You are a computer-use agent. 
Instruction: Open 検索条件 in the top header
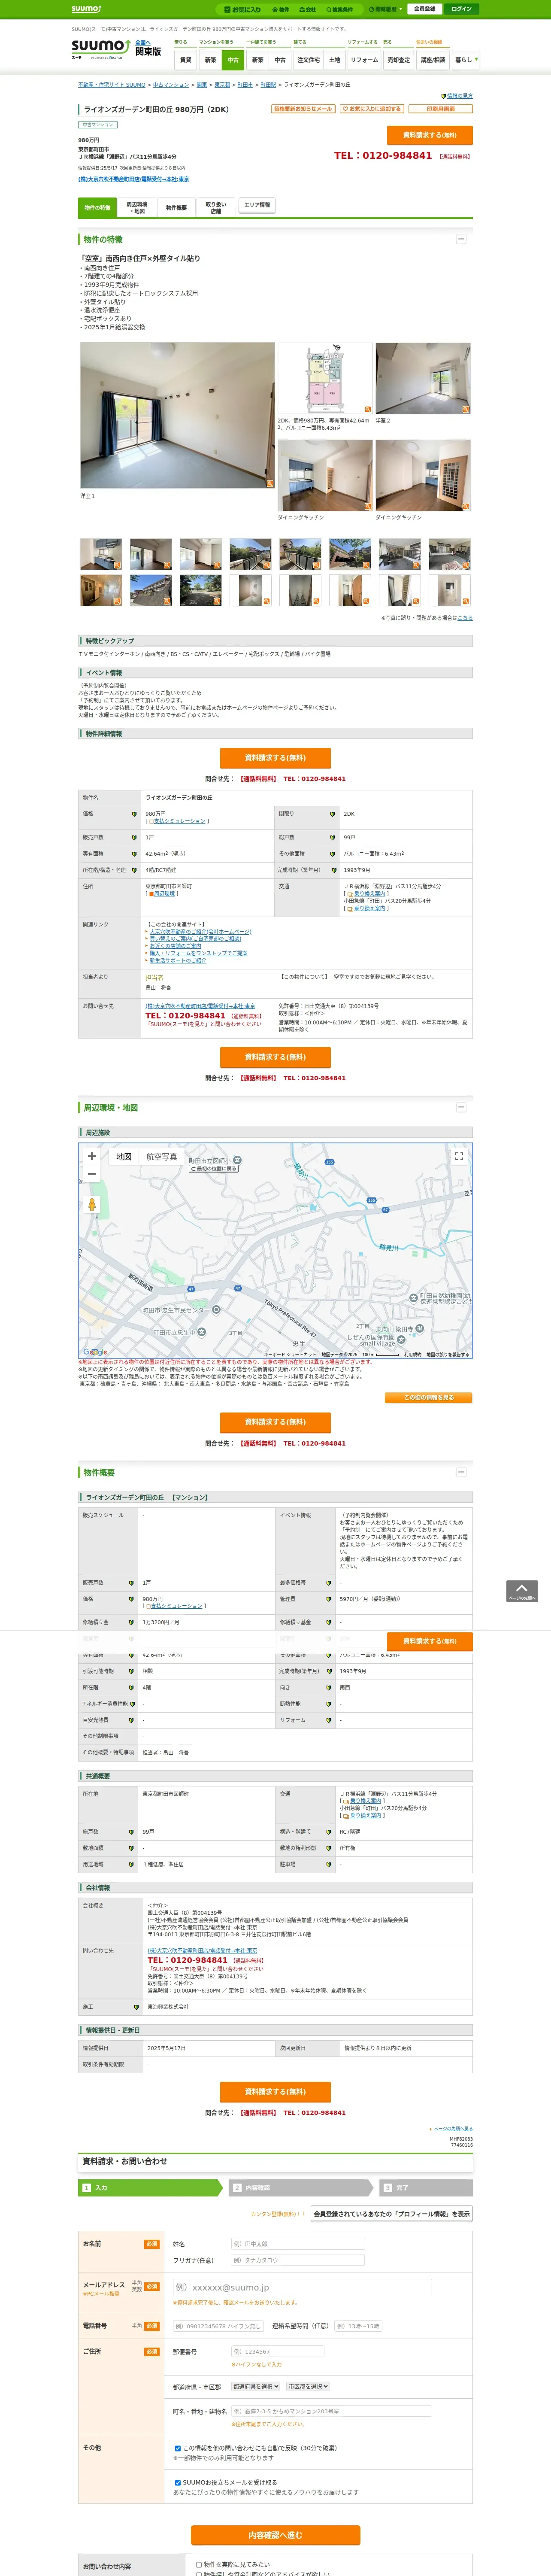pos(340,9)
